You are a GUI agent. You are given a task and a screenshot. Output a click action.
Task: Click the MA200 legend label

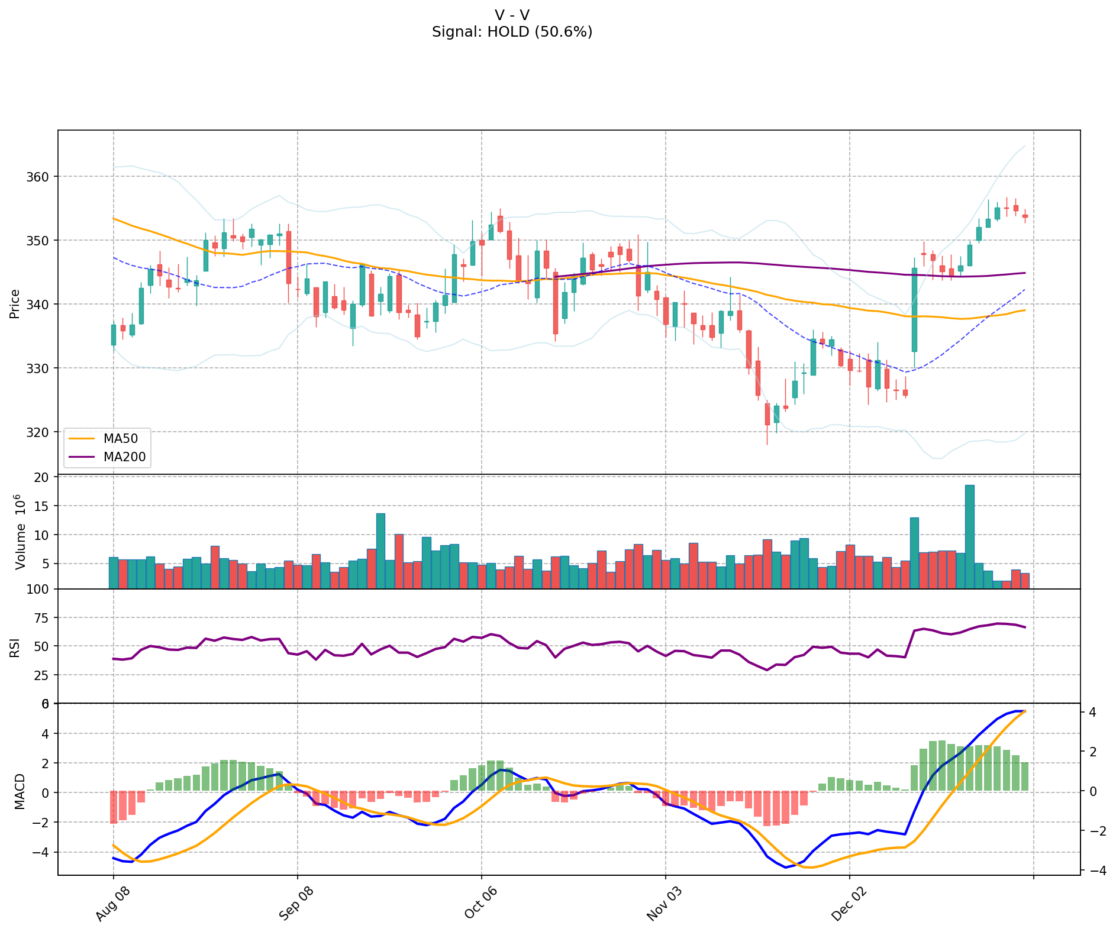tap(124, 457)
